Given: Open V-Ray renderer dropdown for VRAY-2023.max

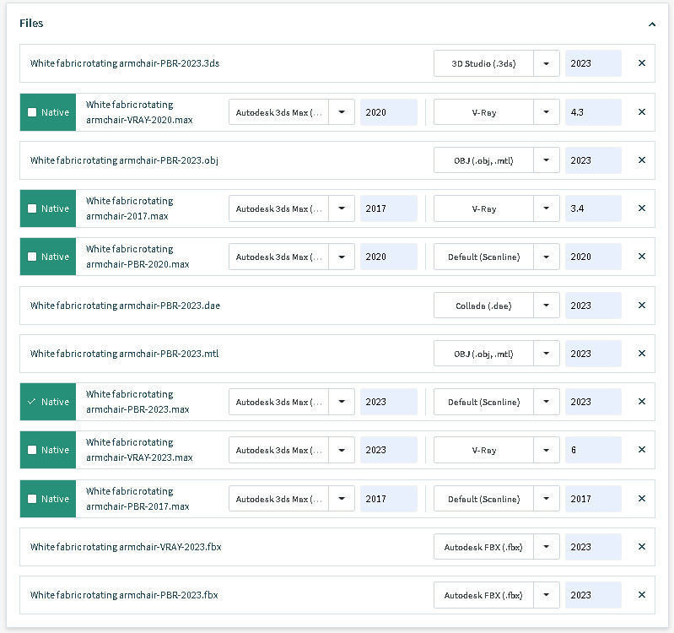Looking at the screenshot, I should (x=547, y=450).
